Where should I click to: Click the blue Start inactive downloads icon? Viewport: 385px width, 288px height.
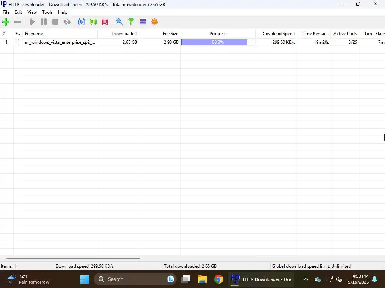[x=82, y=22]
